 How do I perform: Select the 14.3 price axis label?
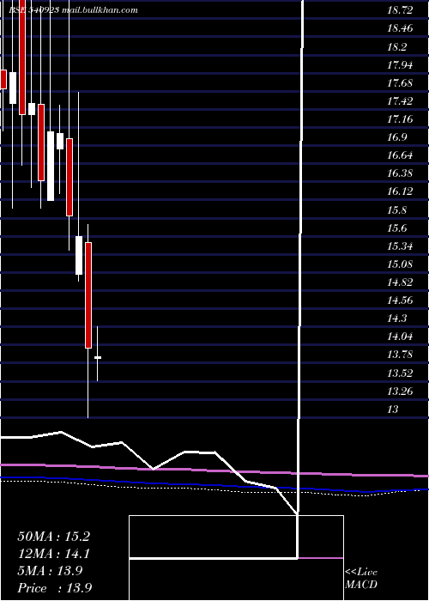[x=396, y=319]
